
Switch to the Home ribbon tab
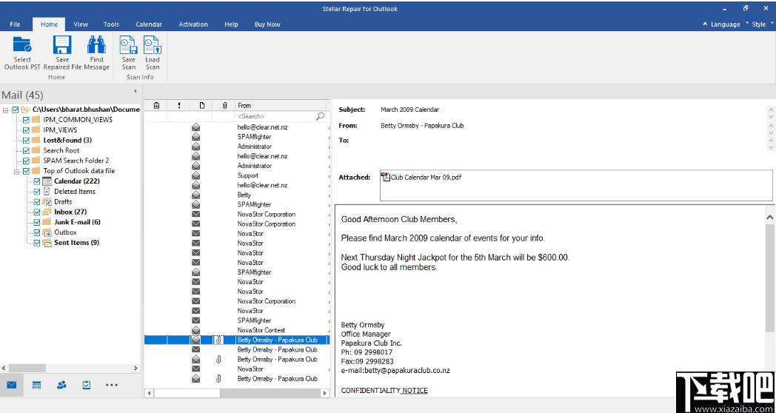pos(49,24)
